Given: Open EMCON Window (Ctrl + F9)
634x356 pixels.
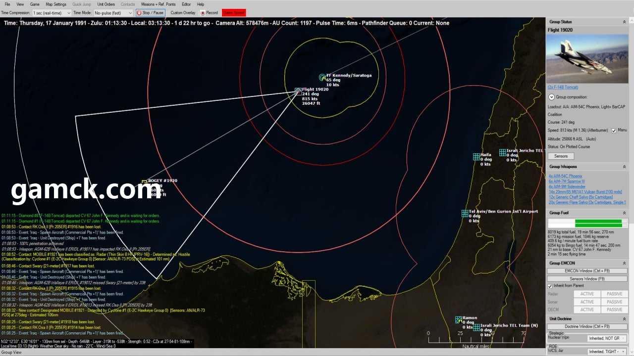Looking at the screenshot, I should pyautogui.click(x=587, y=271).
